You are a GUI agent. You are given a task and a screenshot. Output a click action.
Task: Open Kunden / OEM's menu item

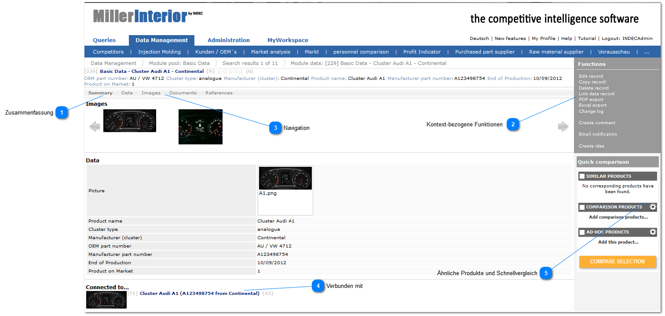[x=216, y=52]
